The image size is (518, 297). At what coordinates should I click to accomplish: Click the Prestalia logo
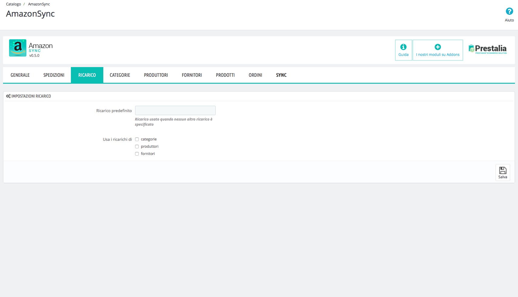pyautogui.click(x=487, y=49)
